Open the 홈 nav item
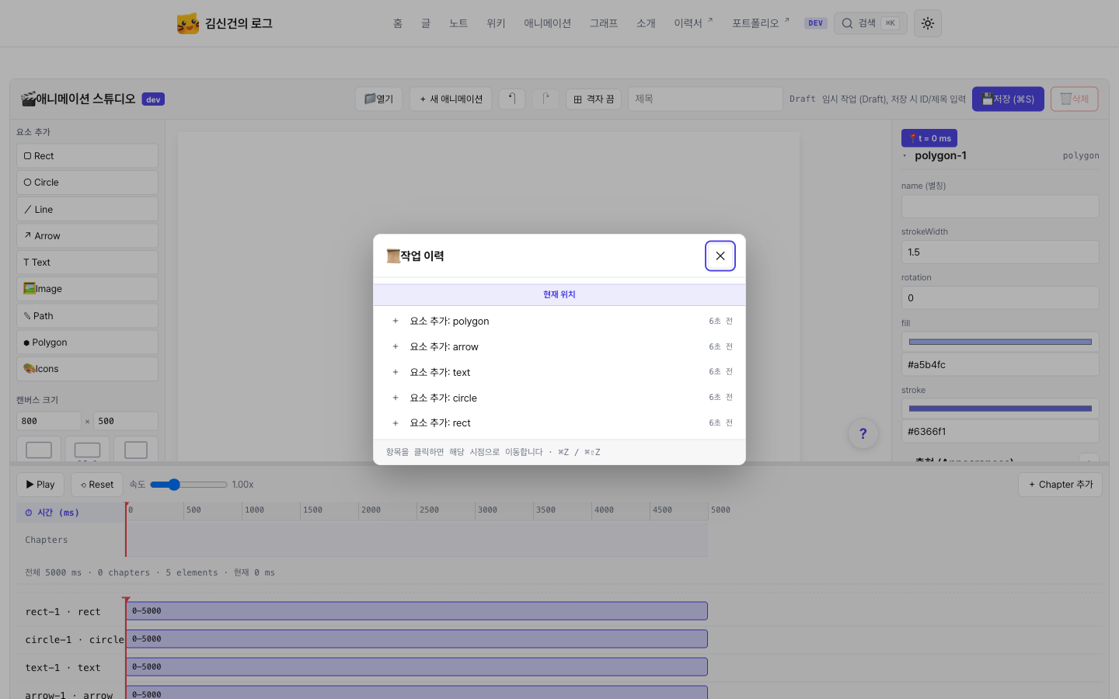This screenshot has width=1119, height=699. click(x=398, y=23)
